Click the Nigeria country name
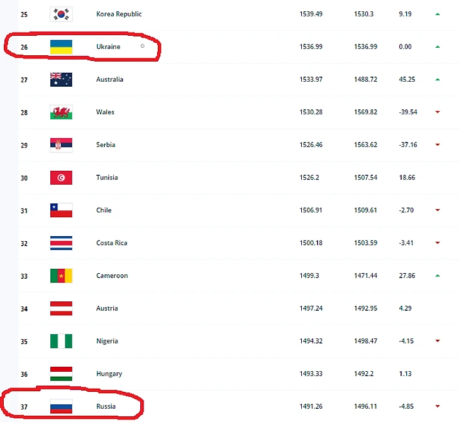 tap(107, 341)
